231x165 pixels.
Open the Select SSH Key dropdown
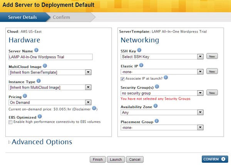pyautogui.click(x=200, y=57)
